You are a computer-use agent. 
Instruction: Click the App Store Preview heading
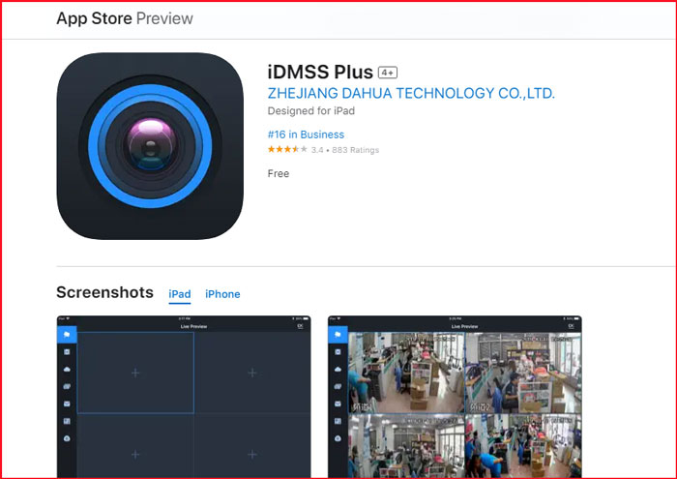125,18
